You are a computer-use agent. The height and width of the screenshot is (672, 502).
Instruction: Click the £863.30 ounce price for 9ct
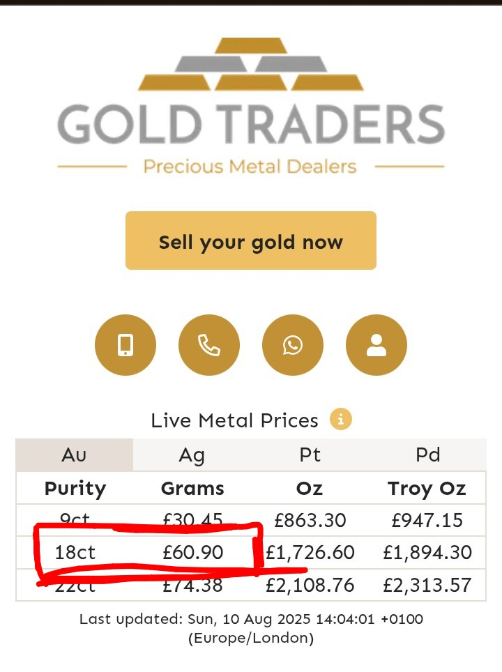pyautogui.click(x=310, y=520)
